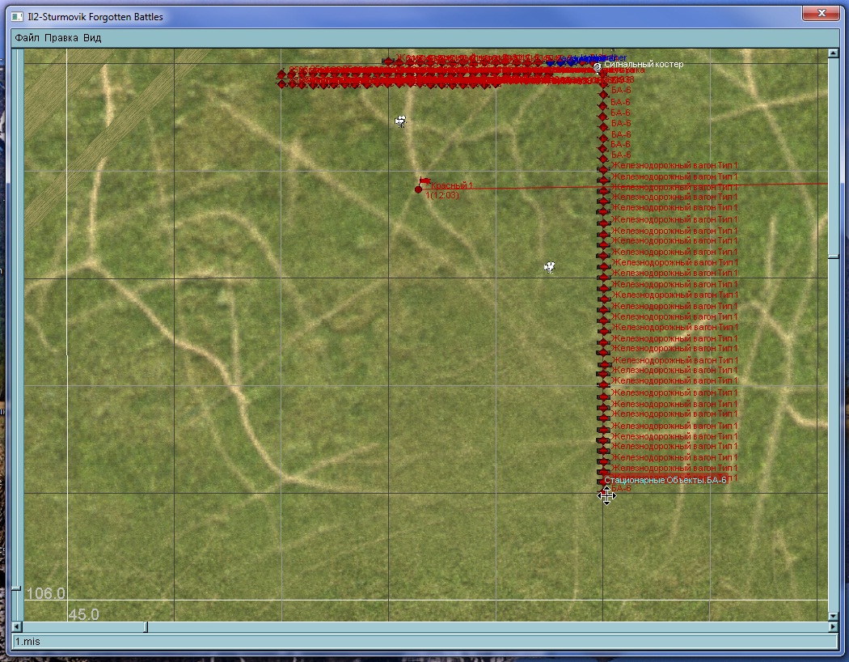Open the Вид menu
The width and height of the screenshot is (849, 662).
pos(92,38)
